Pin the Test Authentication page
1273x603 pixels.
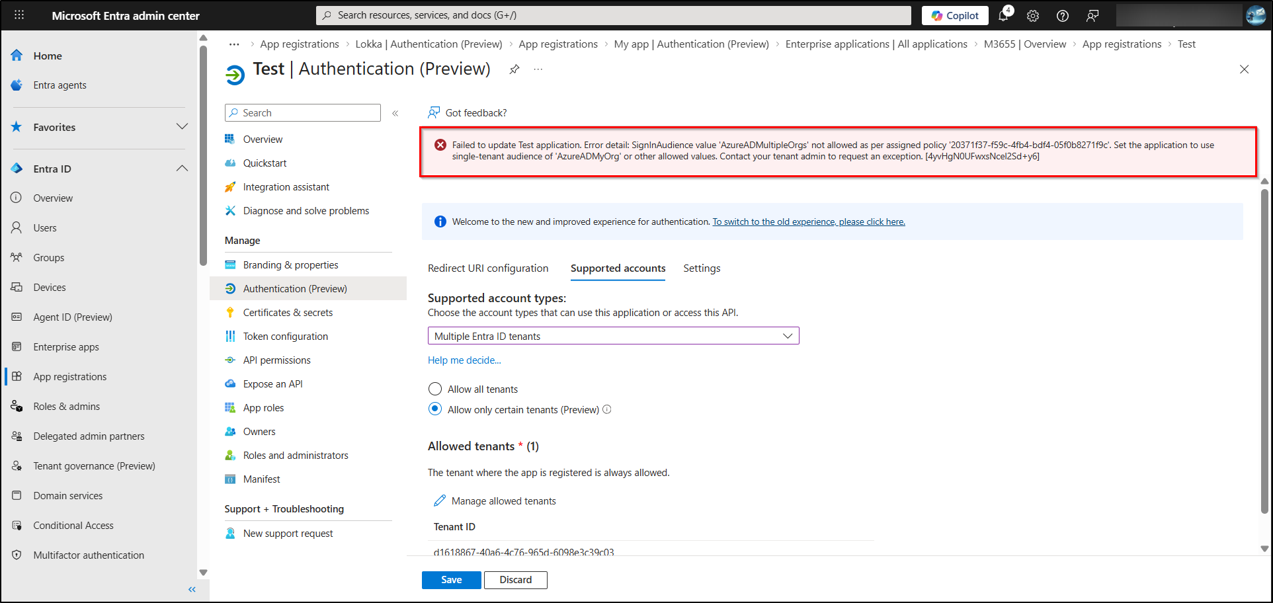[x=514, y=69]
